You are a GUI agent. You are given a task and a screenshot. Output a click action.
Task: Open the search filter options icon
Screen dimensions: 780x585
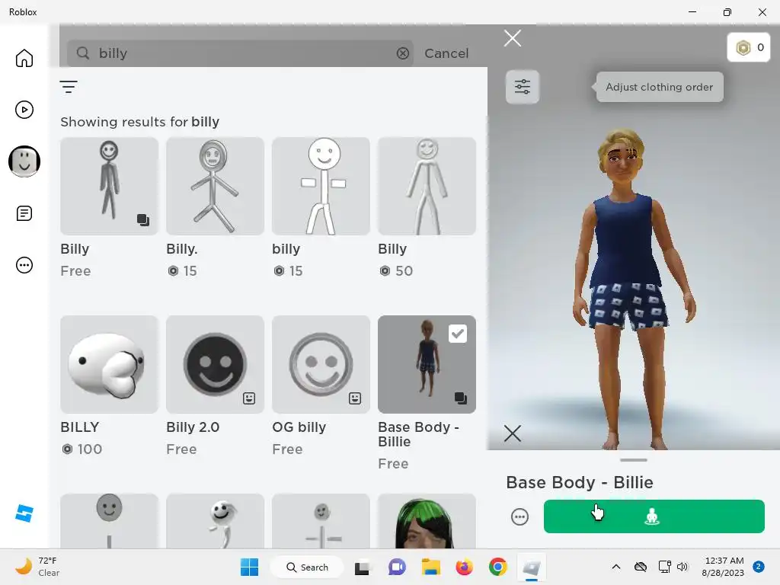point(69,87)
